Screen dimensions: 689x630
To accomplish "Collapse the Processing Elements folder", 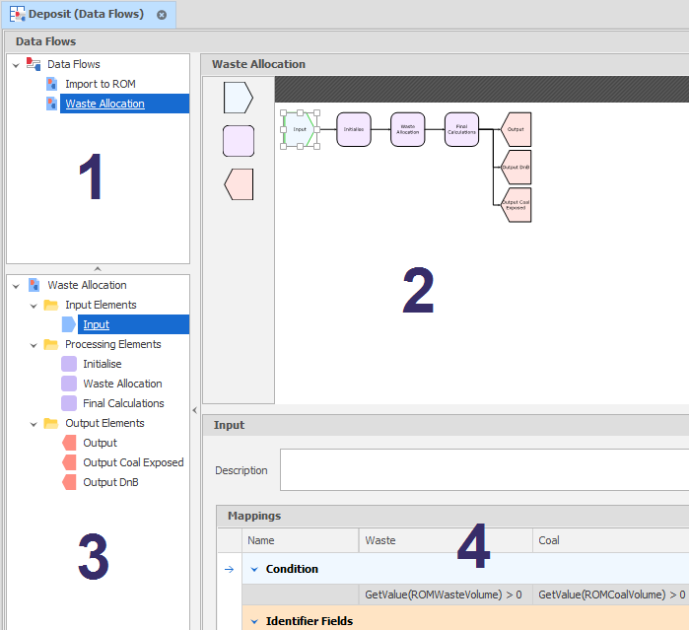I will pos(34,345).
